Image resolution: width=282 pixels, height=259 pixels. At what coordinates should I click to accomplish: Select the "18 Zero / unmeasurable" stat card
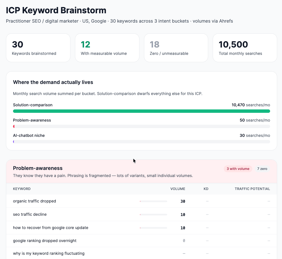coord(176,48)
